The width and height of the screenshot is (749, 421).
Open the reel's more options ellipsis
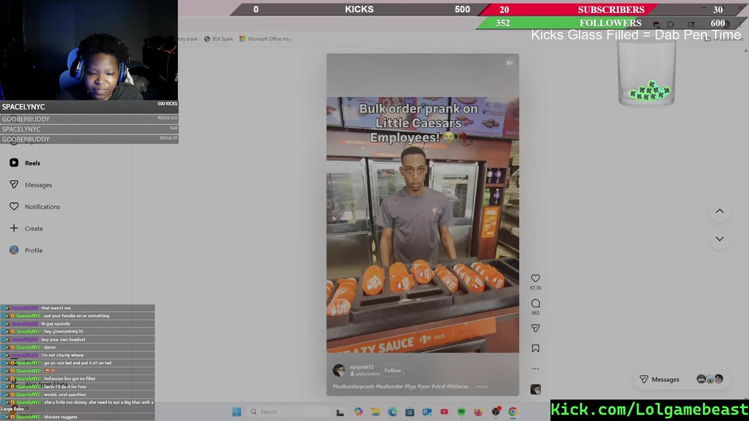pos(535,369)
